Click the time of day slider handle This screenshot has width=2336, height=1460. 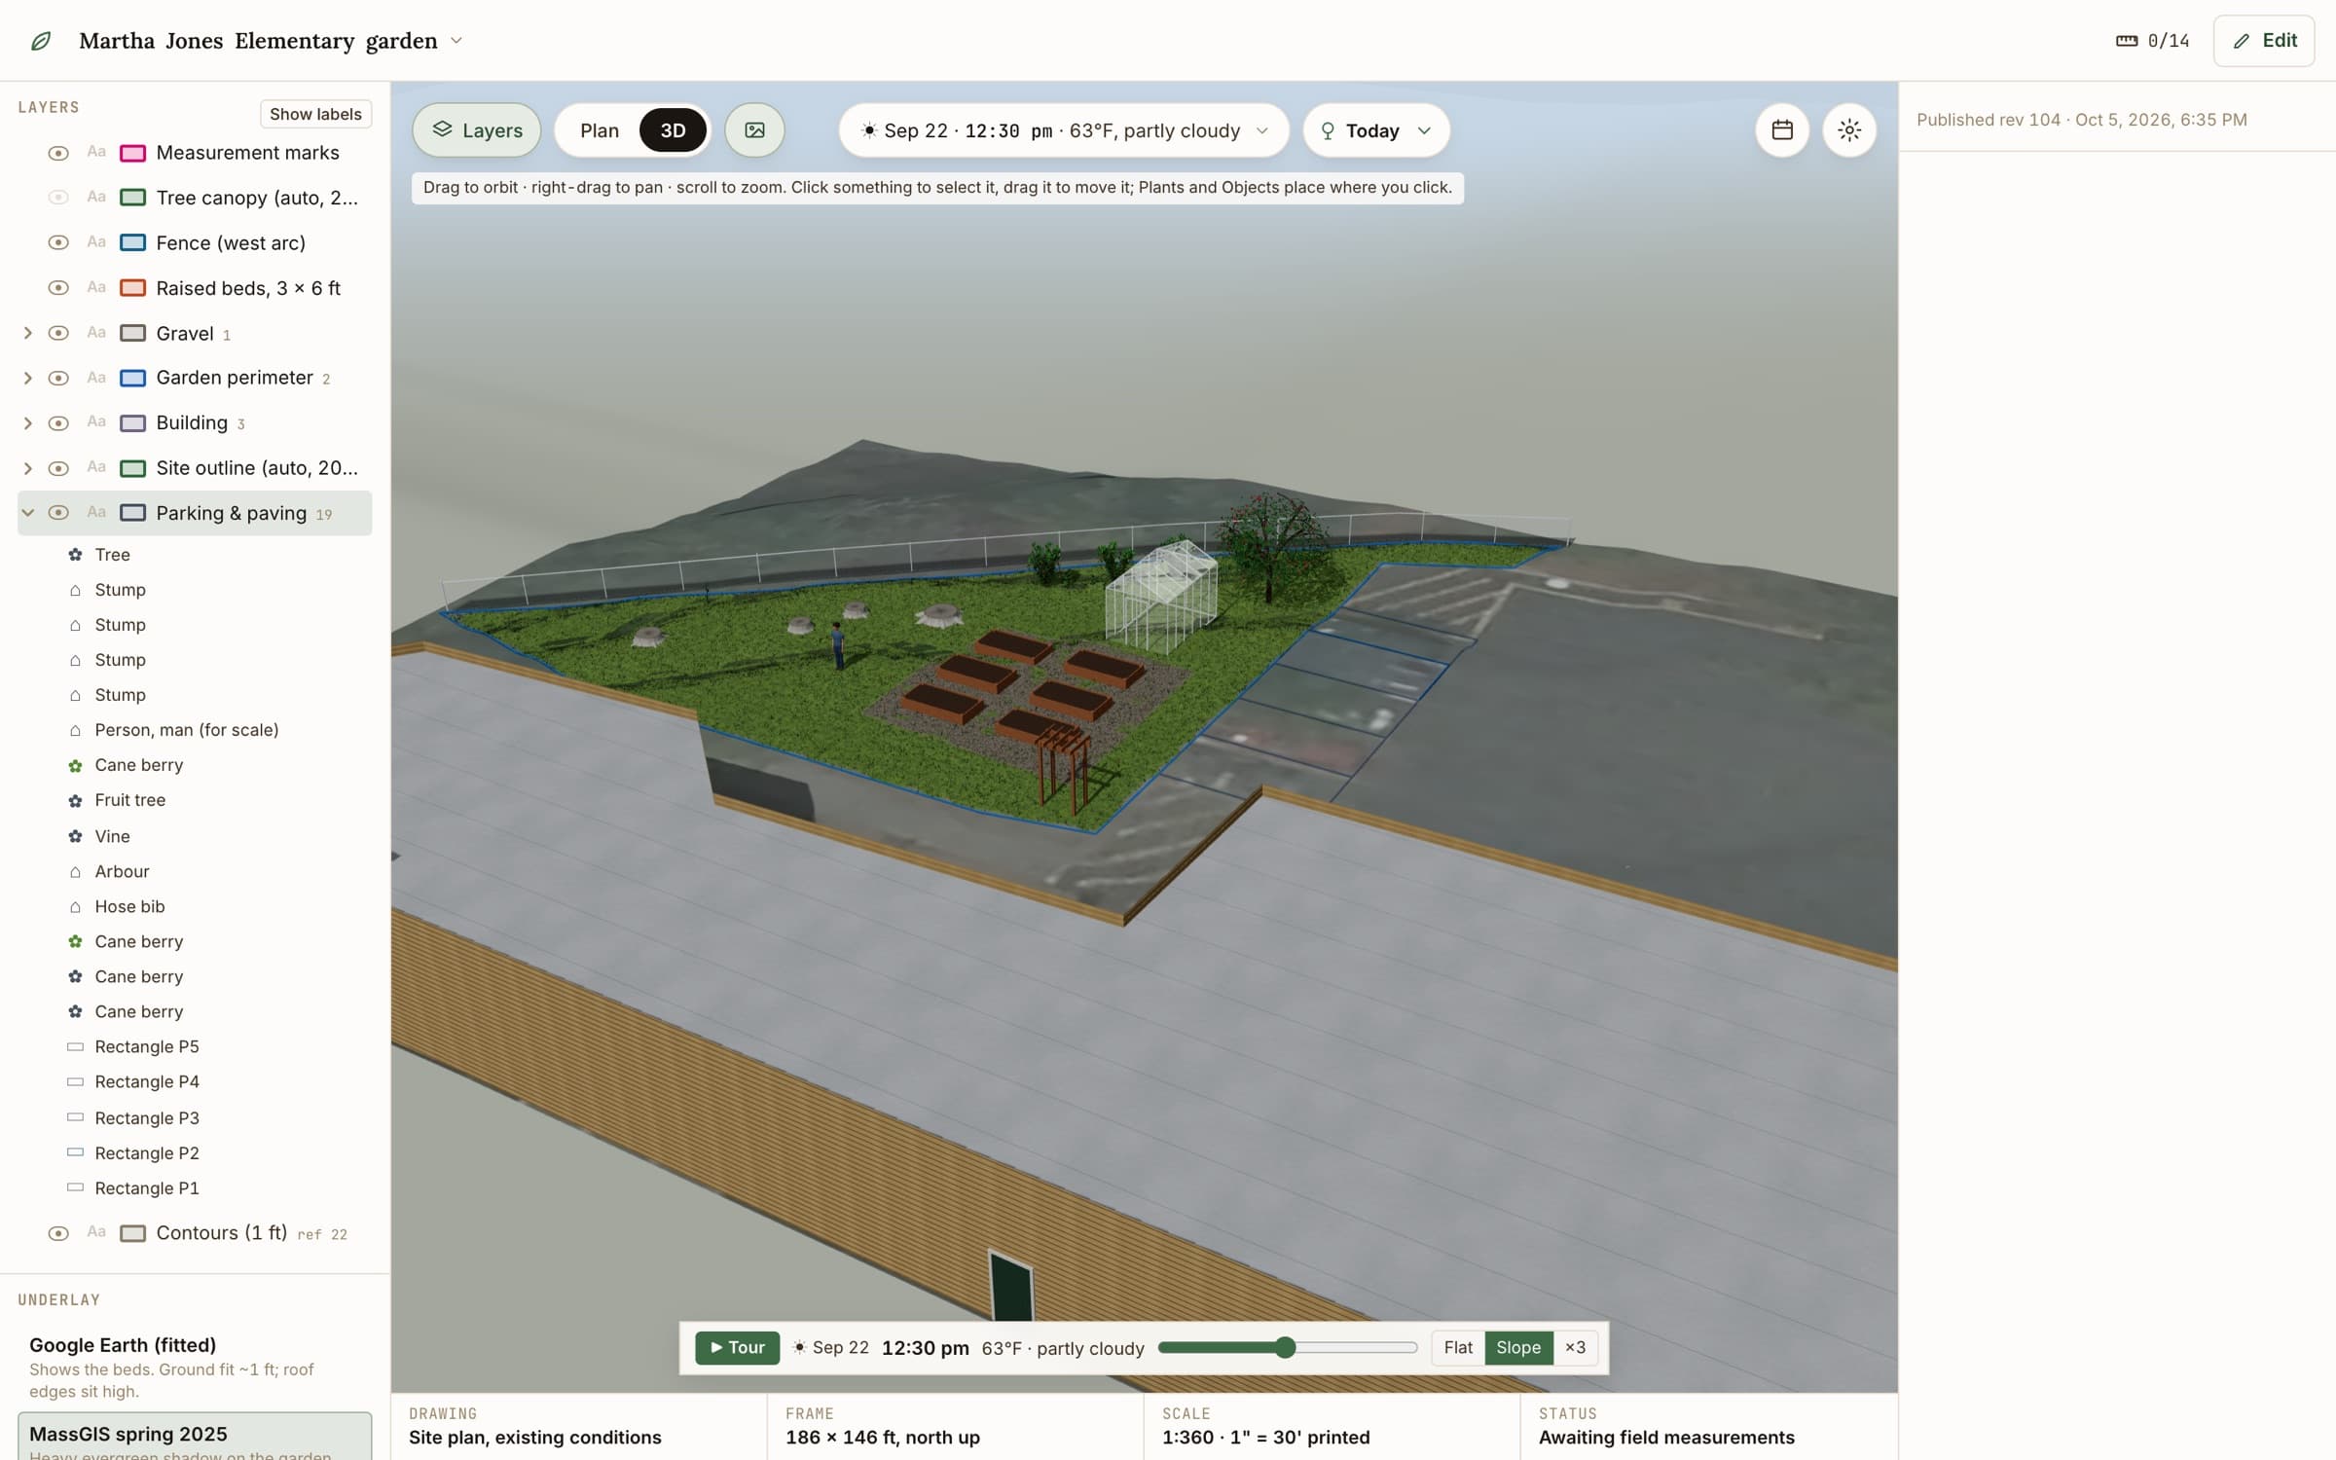[1285, 1348]
